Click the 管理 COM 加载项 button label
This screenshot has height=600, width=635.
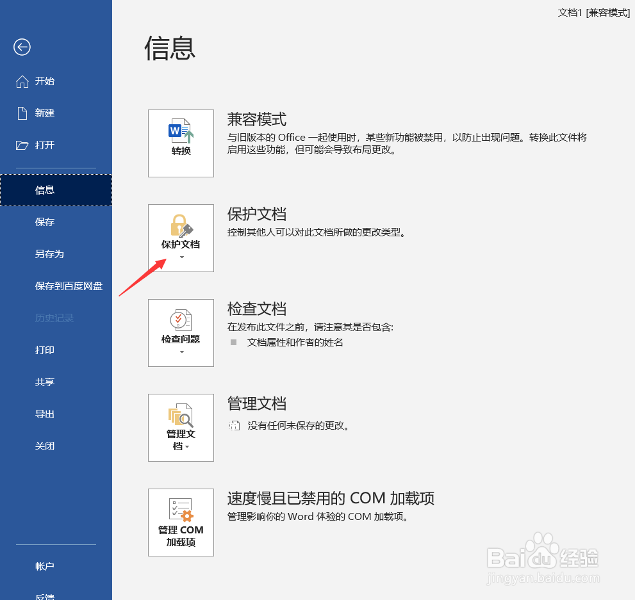click(181, 536)
